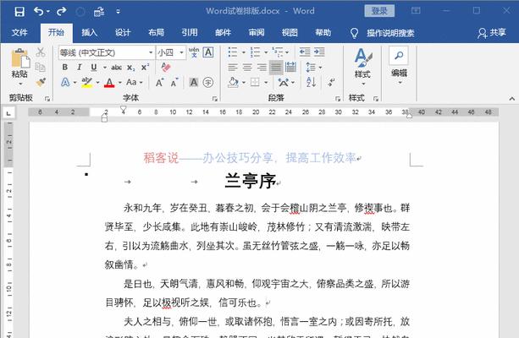The width and height of the screenshot is (519, 338).
Task: Open the font name combo box 等线
Action: [106, 53]
